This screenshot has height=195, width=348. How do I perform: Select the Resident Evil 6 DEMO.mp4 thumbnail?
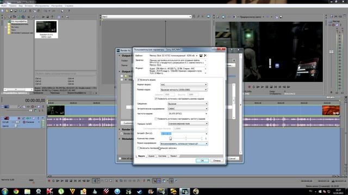46,29
